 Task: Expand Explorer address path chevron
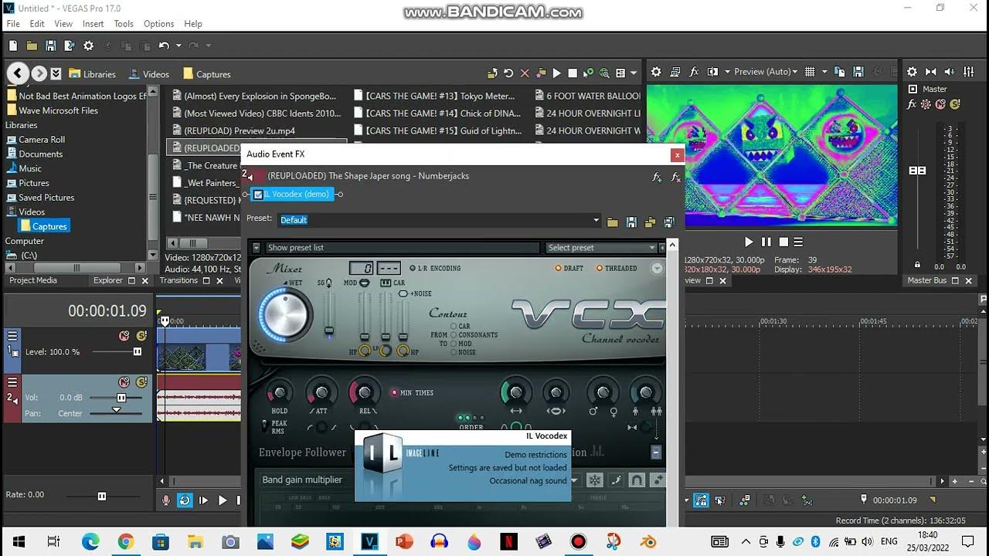(56, 74)
